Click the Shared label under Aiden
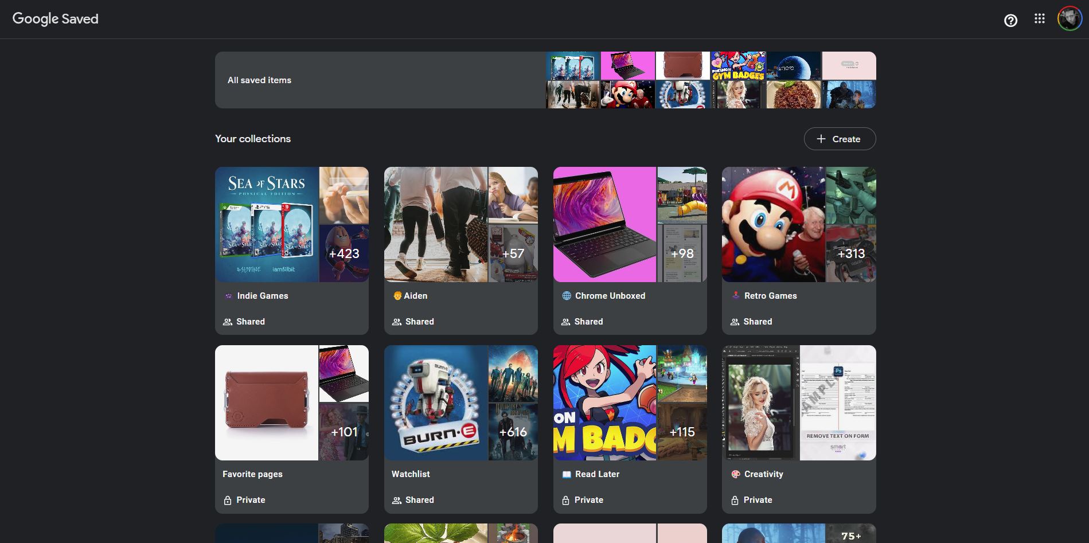1089x543 pixels. click(x=420, y=322)
